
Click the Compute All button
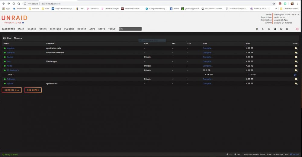click(12, 90)
